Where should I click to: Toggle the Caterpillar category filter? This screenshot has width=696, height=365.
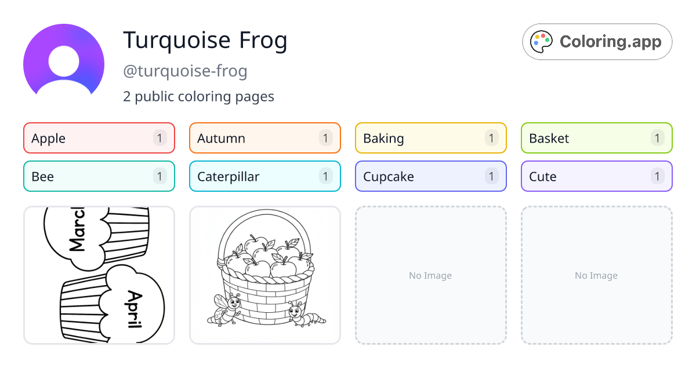click(264, 176)
